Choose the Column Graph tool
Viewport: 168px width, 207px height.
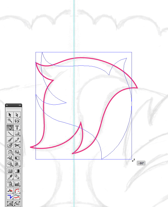click(x=17, y=184)
